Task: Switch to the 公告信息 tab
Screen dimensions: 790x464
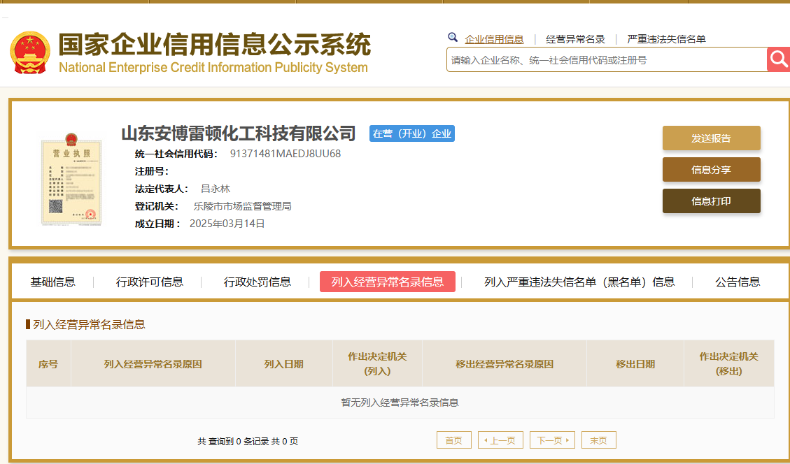Action: click(x=738, y=282)
